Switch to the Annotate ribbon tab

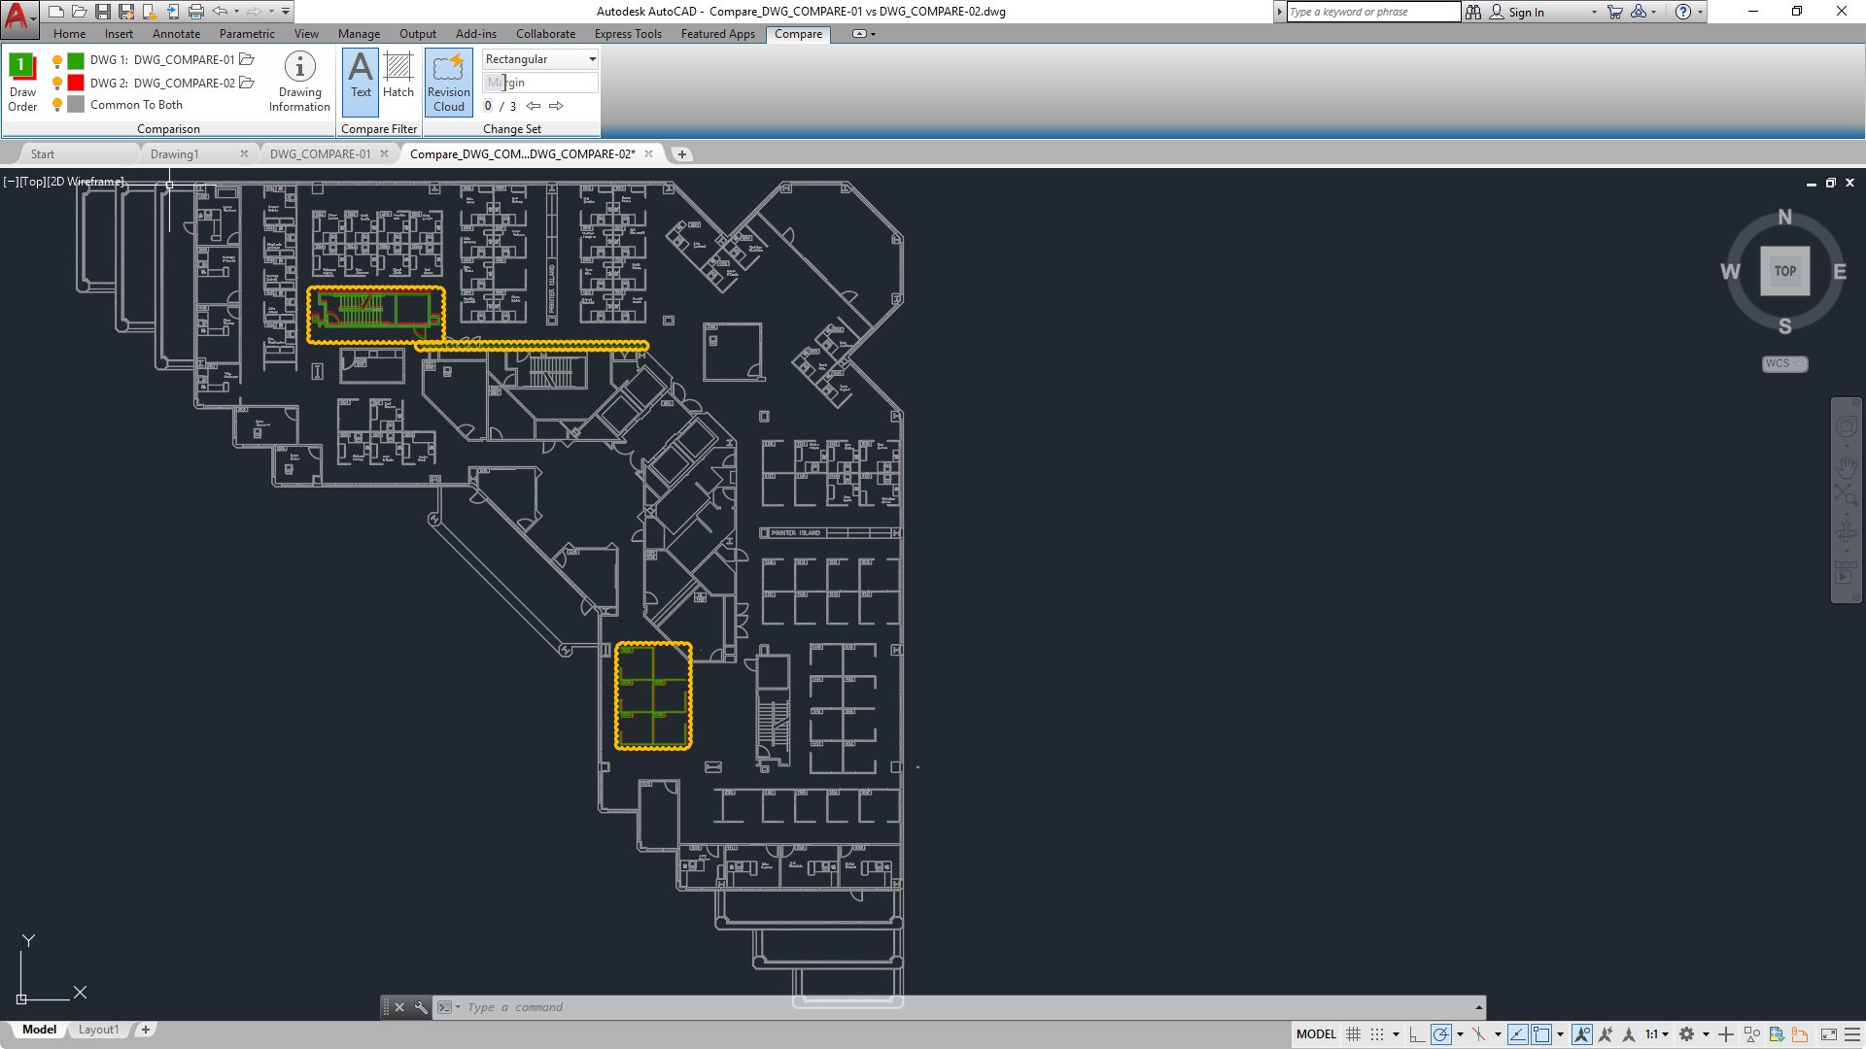coord(176,34)
